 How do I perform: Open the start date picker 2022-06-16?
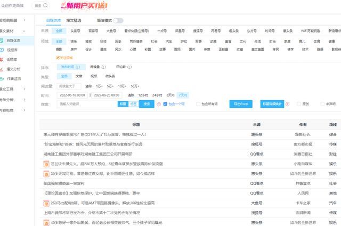[x=72, y=95]
